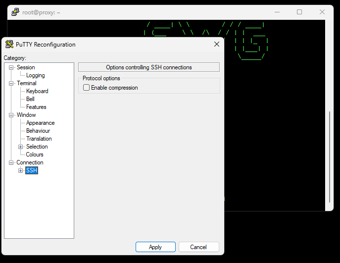The height and width of the screenshot is (263, 340).
Task: Open Keyboard settings category
Action: (x=37, y=91)
